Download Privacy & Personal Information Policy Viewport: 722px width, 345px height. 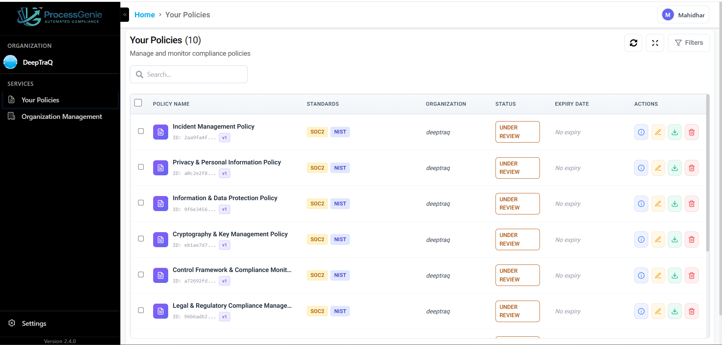click(675, 168)
